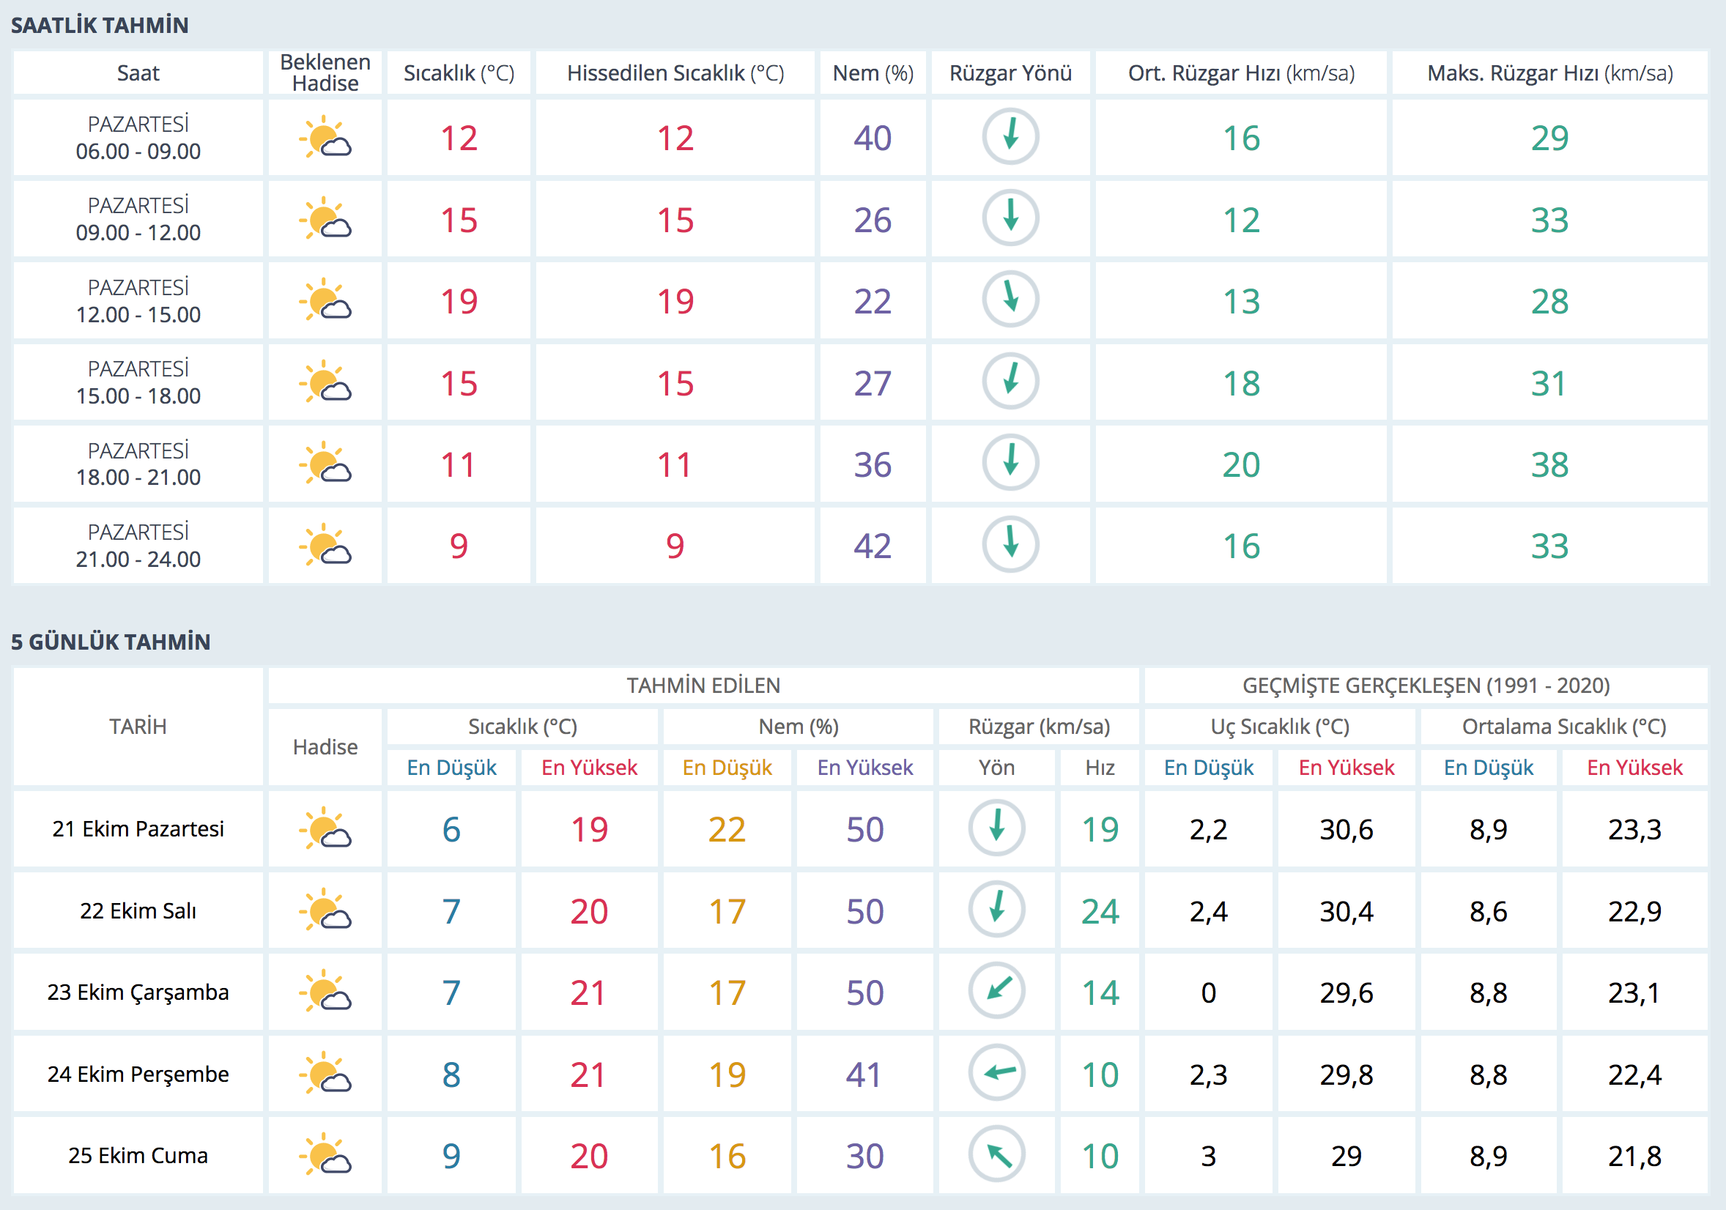The image size is (1726, 1210).
Task: Click the TAHMİN EDİLEN header cell
Action: (x=703, y=686)
